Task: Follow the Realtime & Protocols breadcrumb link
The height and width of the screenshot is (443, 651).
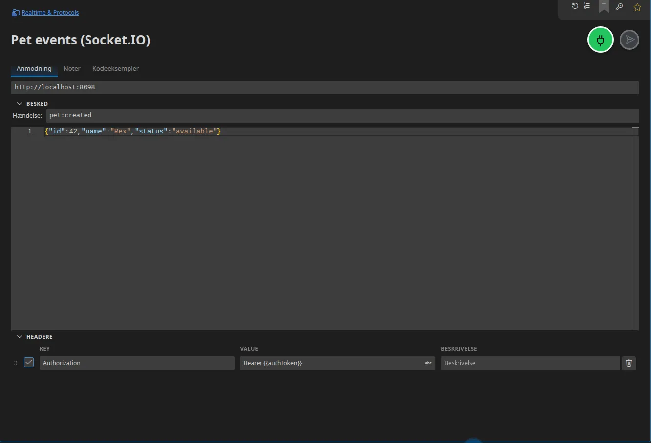Action: tap(50, 13)
